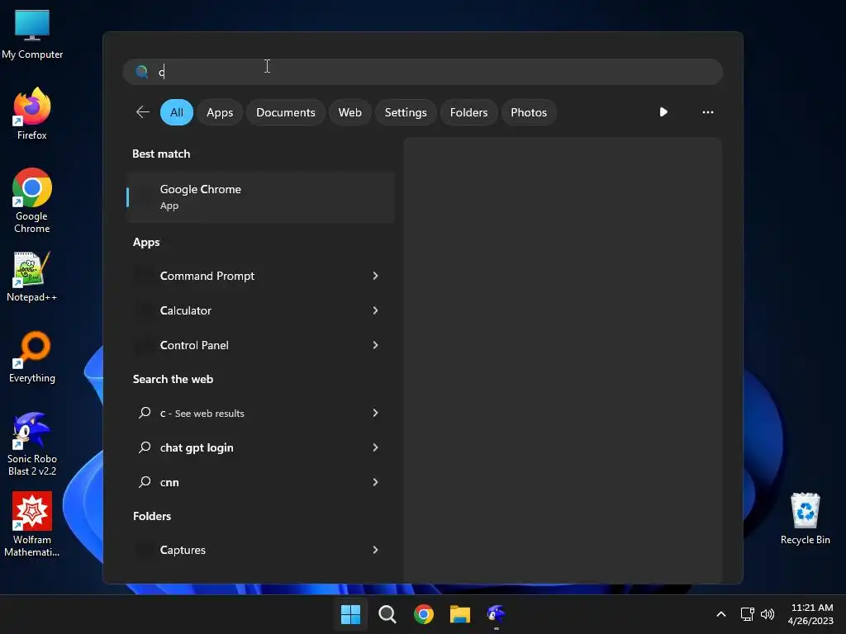This screenshot has width=846, height=634.
Task: Open Google Chrome desktop shortcut
Action: [32, 201]
